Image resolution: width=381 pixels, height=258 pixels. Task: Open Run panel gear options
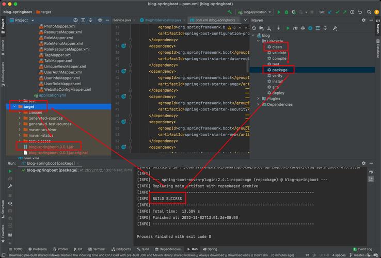[363, 163]
